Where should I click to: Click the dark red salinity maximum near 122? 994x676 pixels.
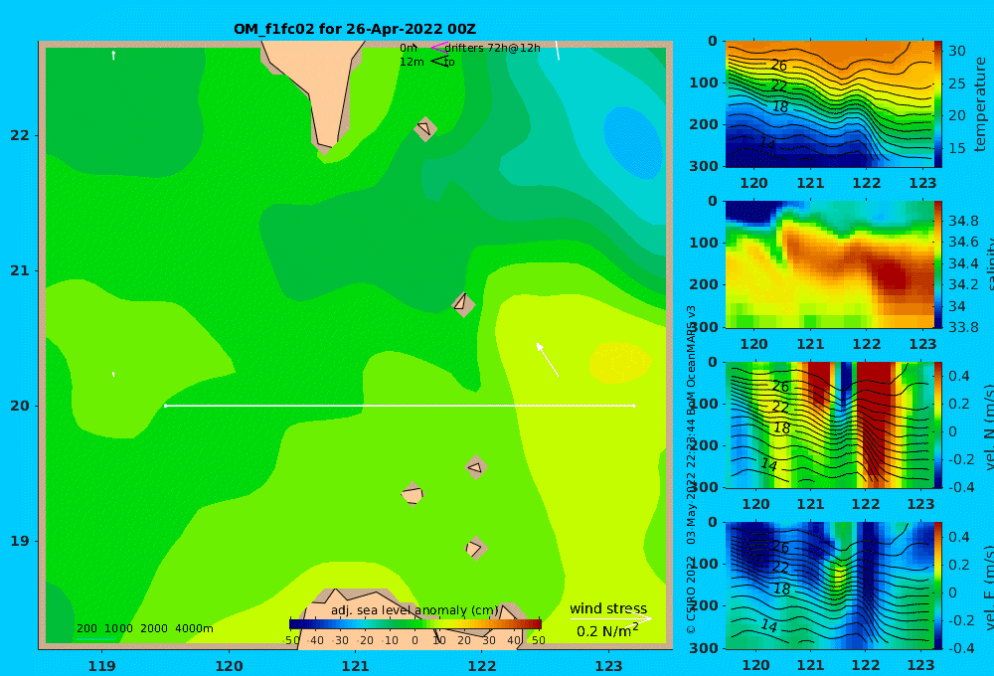(891, 275)
